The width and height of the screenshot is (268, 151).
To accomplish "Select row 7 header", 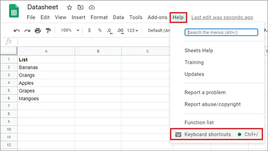I will tap(9, 106).
